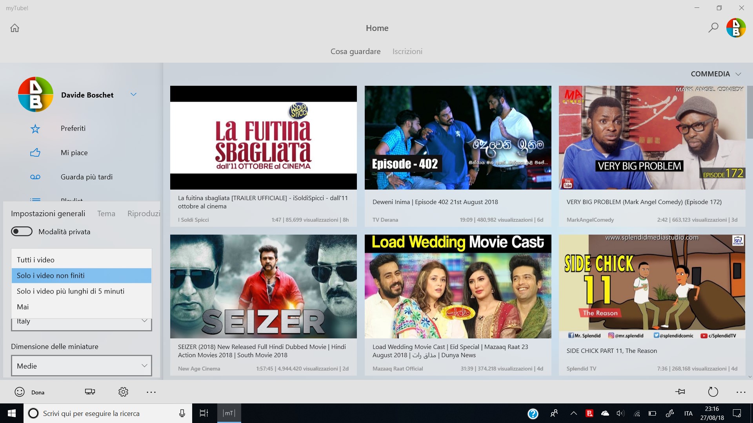Play SIDE CHICK 11 thumbnail
Screen dimensions: 753x423
(x=652, y=286)
